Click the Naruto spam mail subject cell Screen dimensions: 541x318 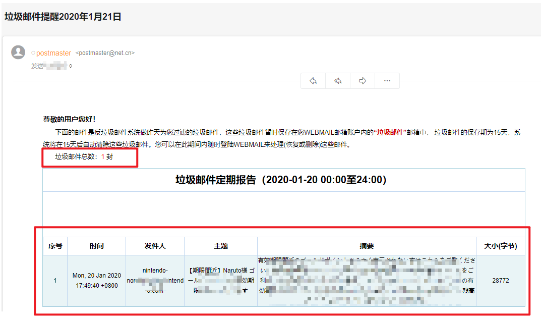221,280
